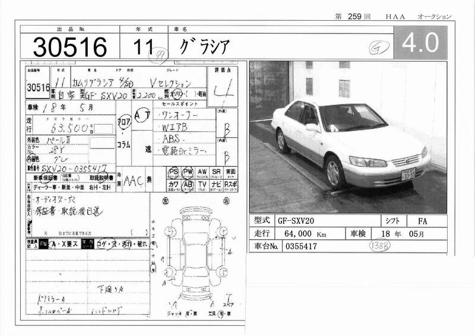Select the mileage value 64,000 Km
Viewport: 475px width, 336px height.
[x=305, y=233]
